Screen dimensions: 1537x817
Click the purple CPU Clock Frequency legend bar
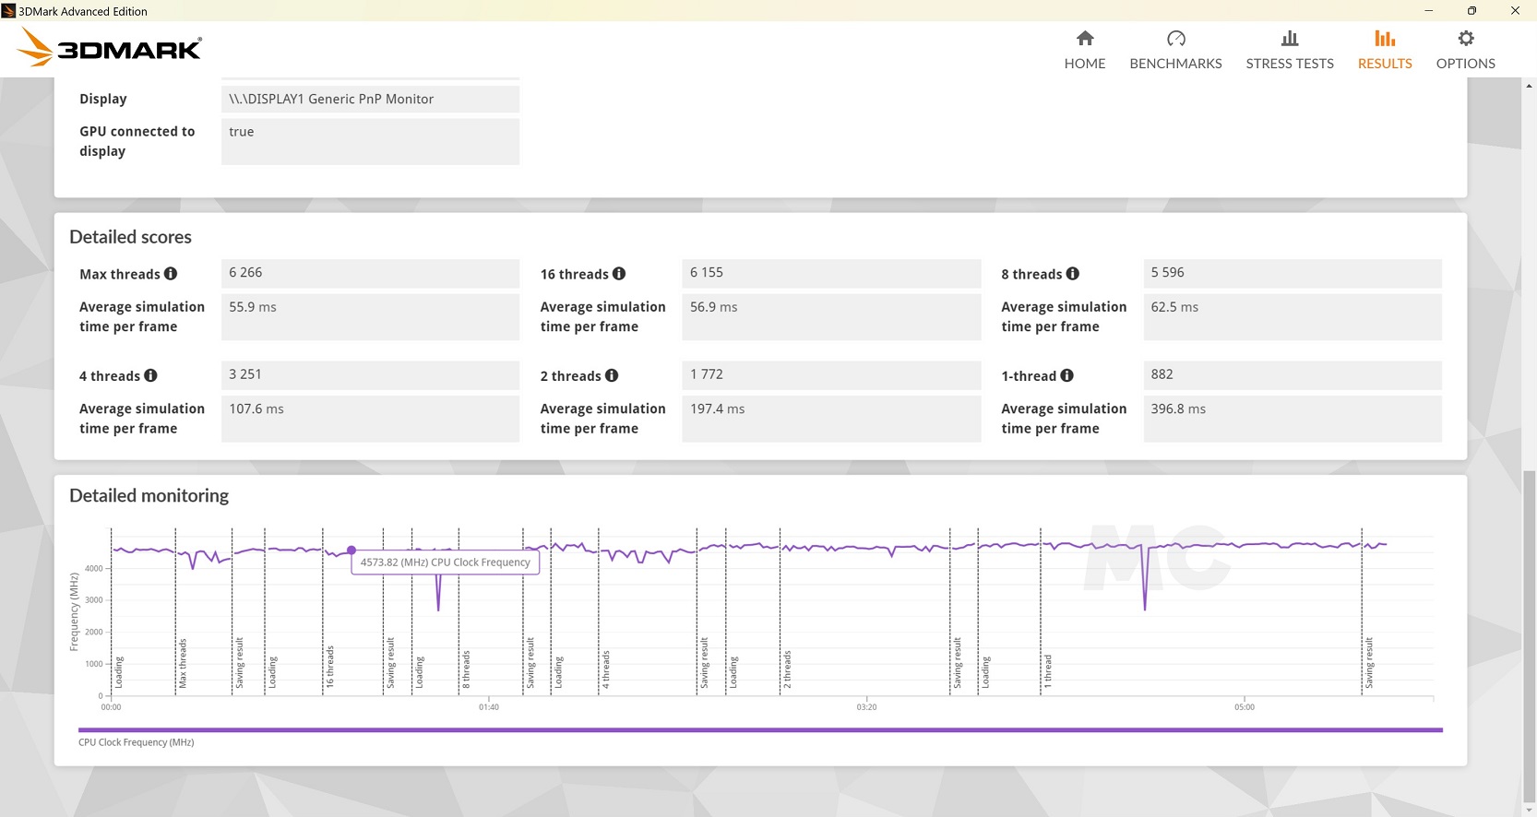[760, 730]
